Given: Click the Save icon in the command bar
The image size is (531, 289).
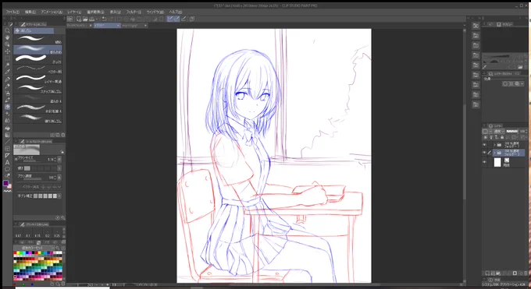Looking at the screenshot, I should coord(92,19).
